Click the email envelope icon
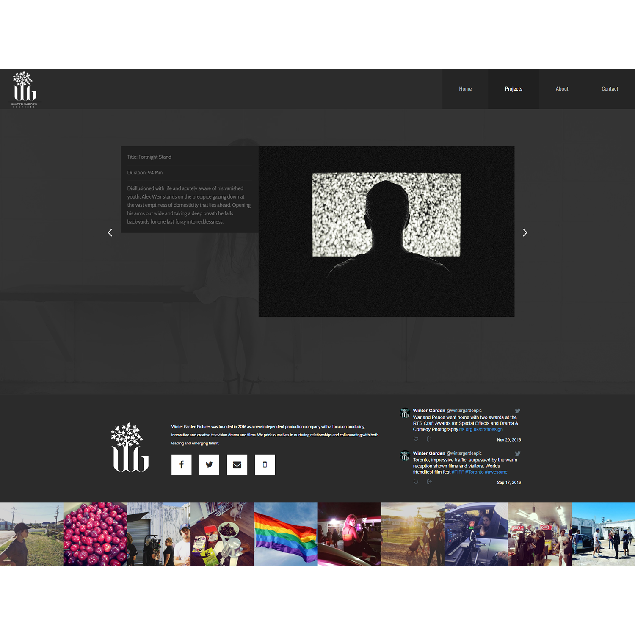This screenshot has width=635, height=635. 237,464
